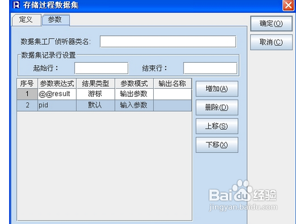This screenshot has height=224, width=296.
Task: Click the 结果类型 column header
Action: pyautogui.click(x=96, y=83)
